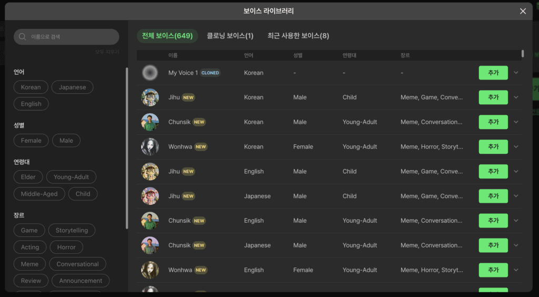The image size is (539, 297).
Task: Click the Korean Chunsik voice avatar
Action: point(150,122)
